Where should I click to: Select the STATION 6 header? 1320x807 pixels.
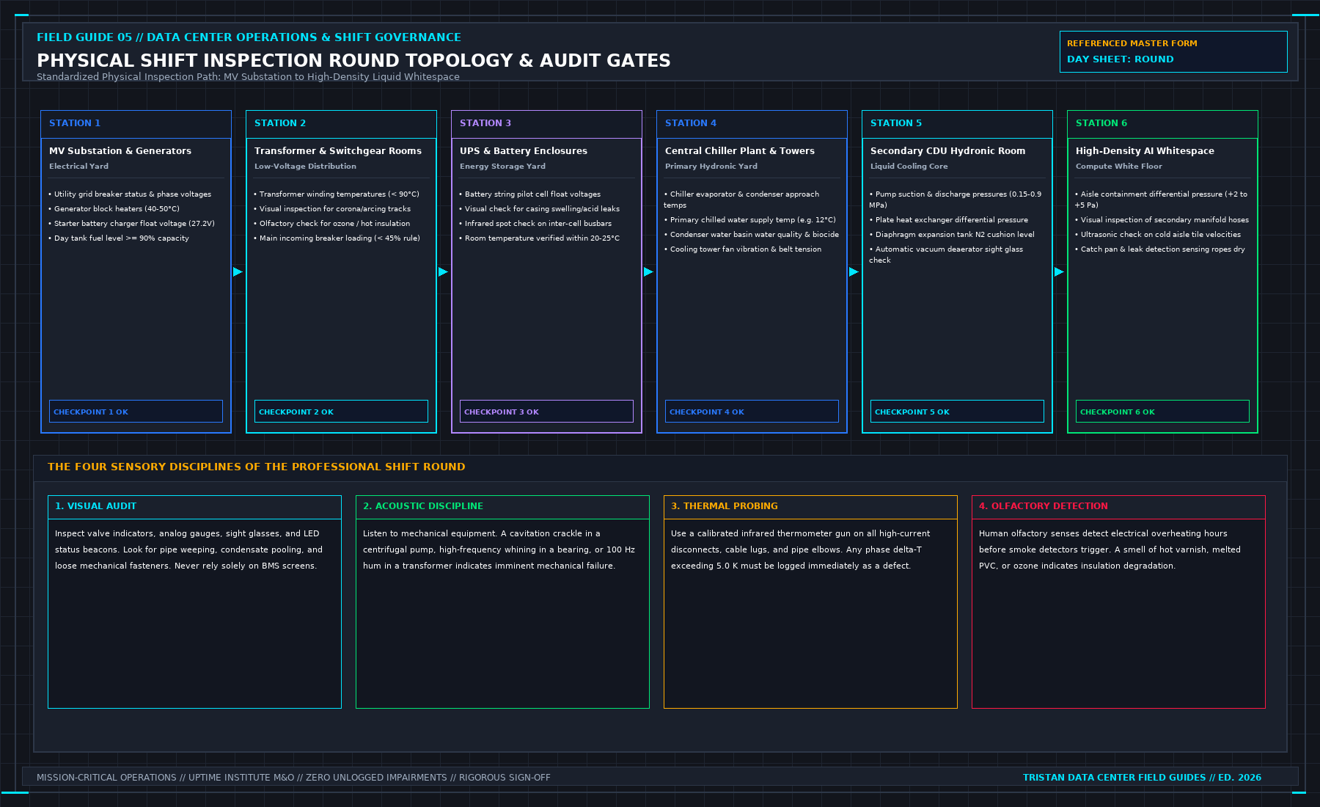coord(1162,124)
